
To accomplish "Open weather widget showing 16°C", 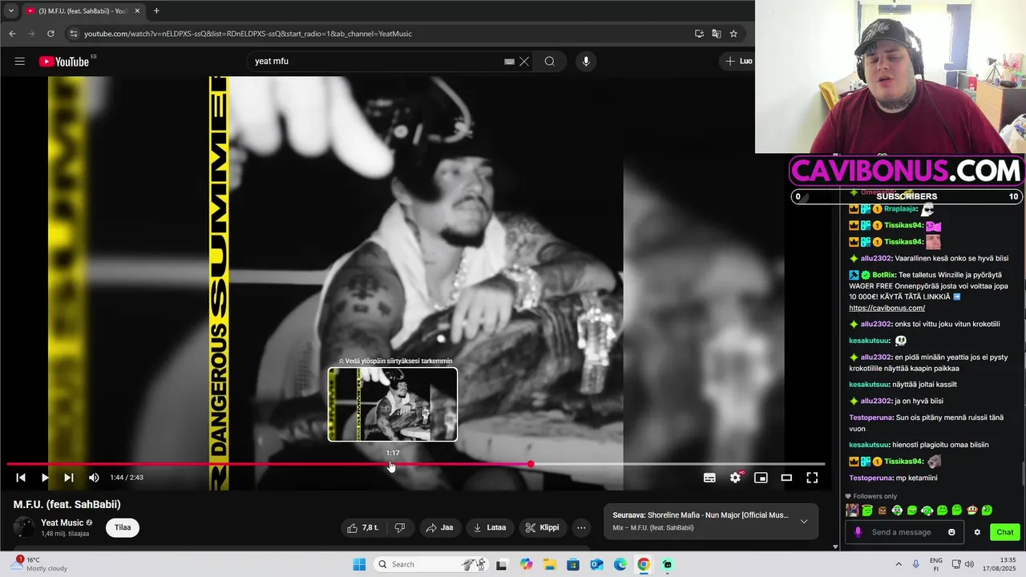I will pyautogui.click(x=38, y=564).
